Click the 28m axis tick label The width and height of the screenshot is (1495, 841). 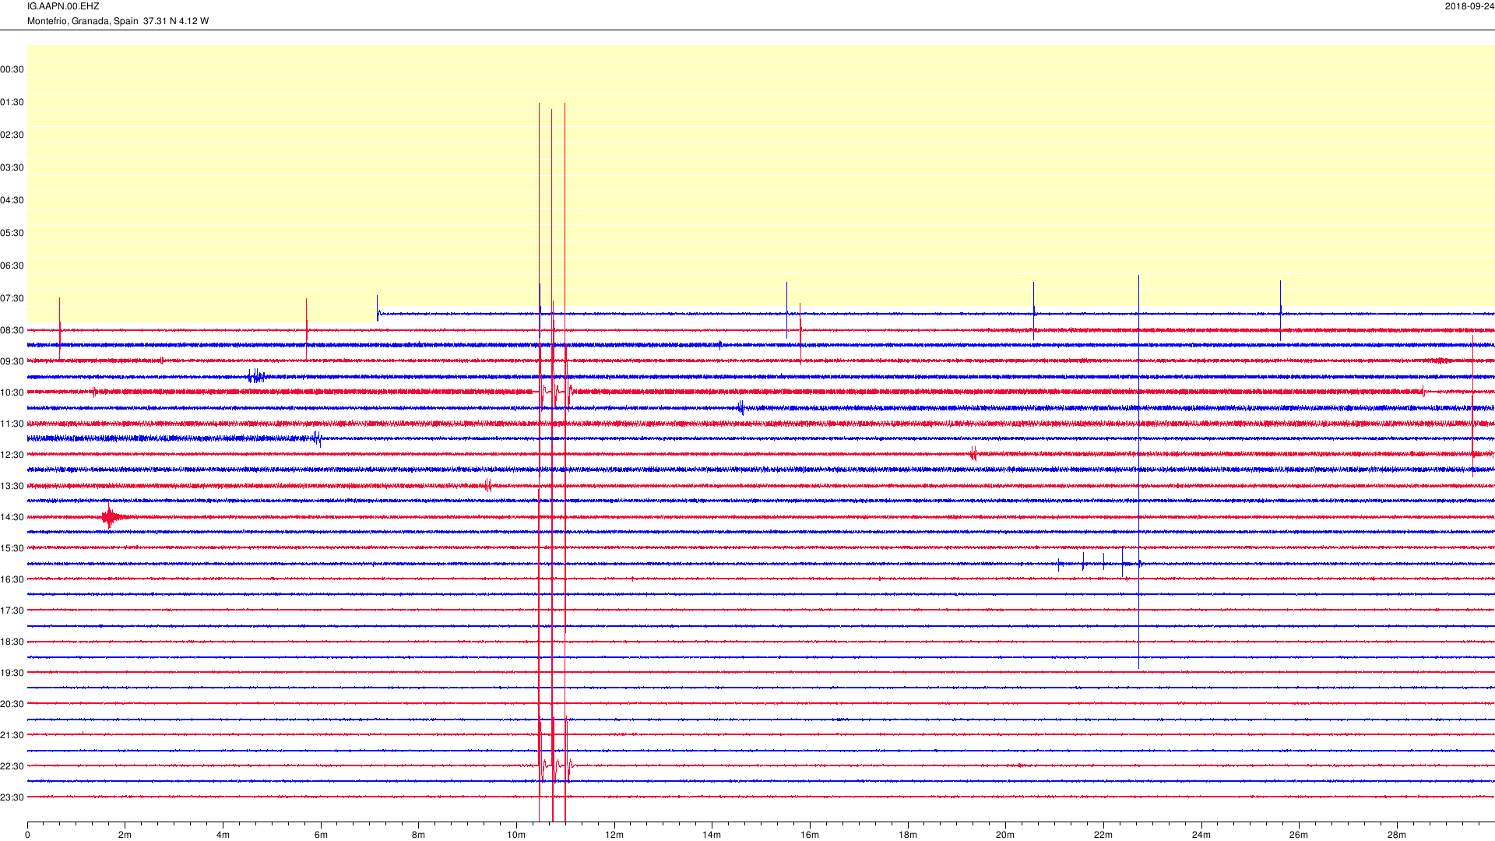point(1397,835)
